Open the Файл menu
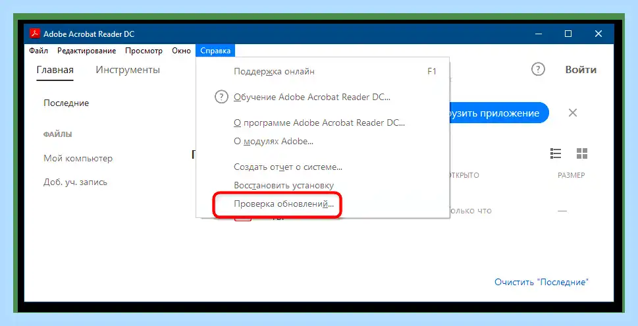Screen dimensions: 638x326 (x=39, y=51)
